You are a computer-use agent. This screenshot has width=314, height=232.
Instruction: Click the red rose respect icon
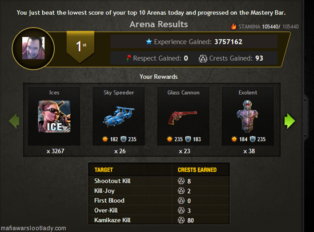[x=128, y=58]
